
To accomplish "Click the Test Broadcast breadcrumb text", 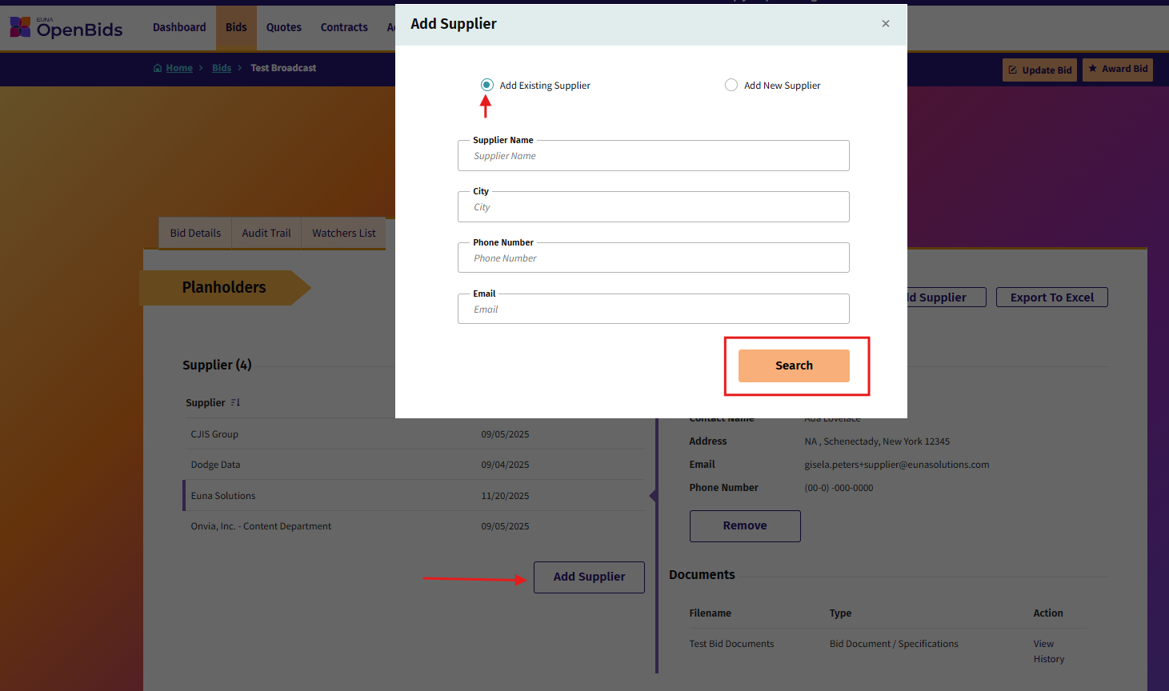I will 283,68.
